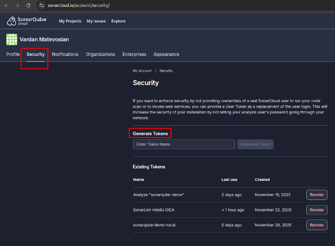Viewport: 335px width, 246px height.
Task: Revoke the Analyze "sonarqube-demo" token
Action: point(317,195)
